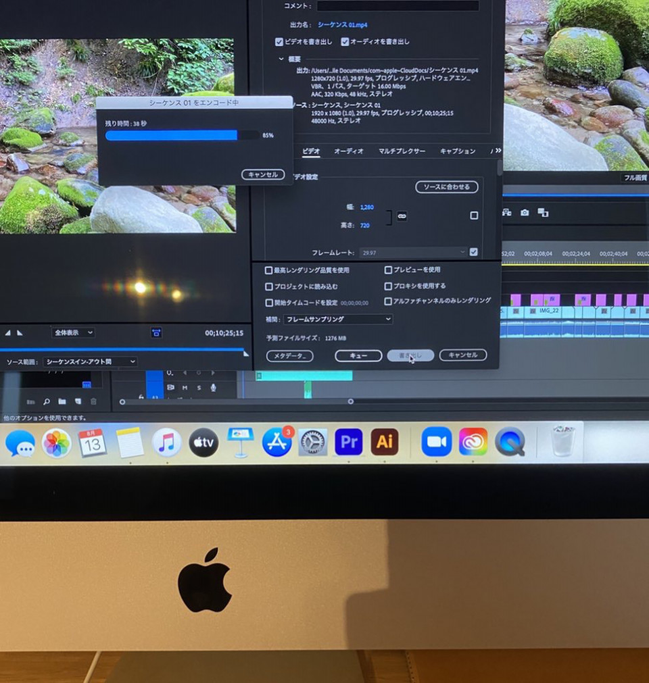Switch to the オーディオ tab
649x683 pixels.
(349, 151)
